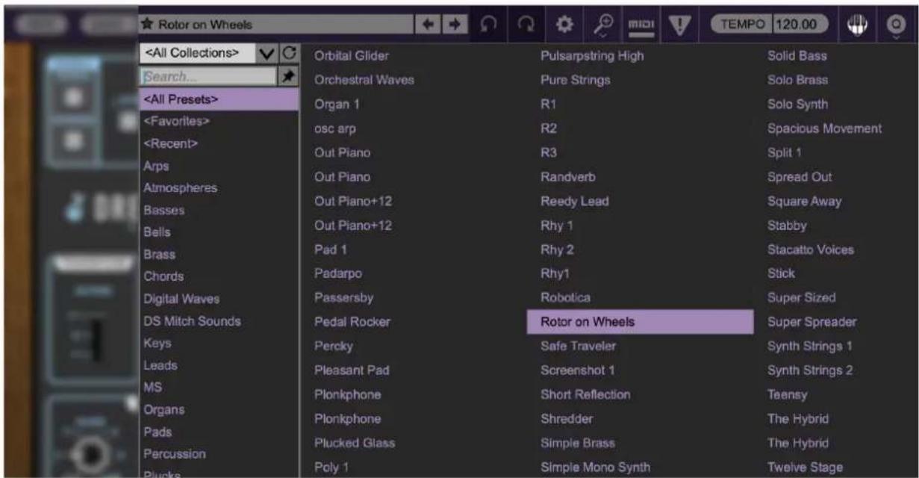Screen dimensions: 919x478
Task: Toggle the QWERTY keyboard icon
Action: (x=856, y=25)
